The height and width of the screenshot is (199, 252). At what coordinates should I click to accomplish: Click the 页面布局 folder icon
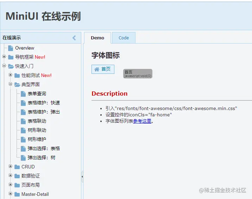17,185
